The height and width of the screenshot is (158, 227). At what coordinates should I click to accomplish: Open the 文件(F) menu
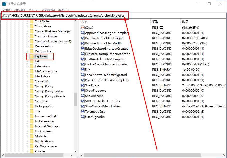pos(7,10)
